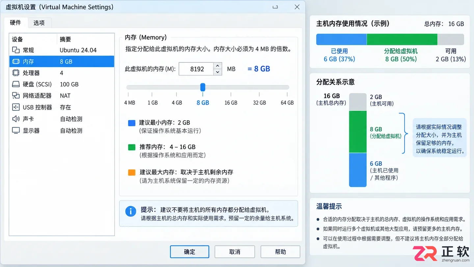Click the blue info icon beside 提示

(x=131, y=211)
